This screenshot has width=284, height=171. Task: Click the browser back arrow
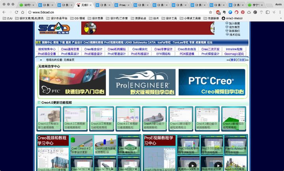point(4,12)
